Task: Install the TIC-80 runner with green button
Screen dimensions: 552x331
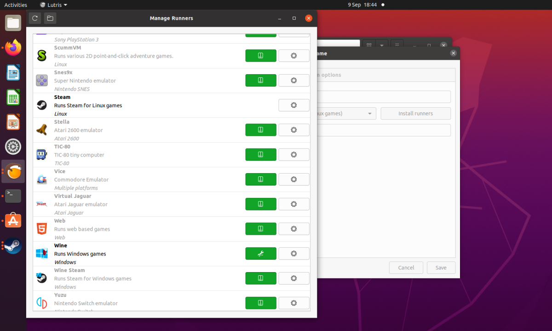Action: pos(261,155)
